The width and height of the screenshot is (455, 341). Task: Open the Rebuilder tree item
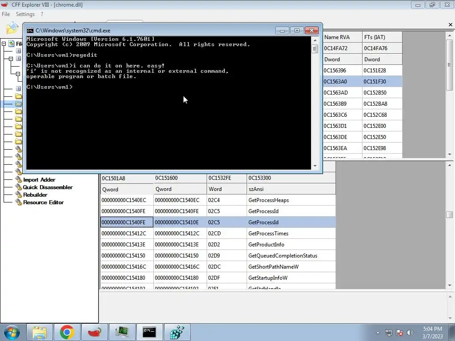[x=35, y=195]
